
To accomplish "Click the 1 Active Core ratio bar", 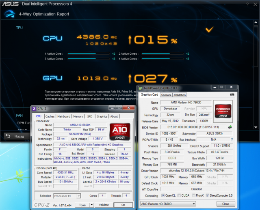I will click(x=89, y=54).
